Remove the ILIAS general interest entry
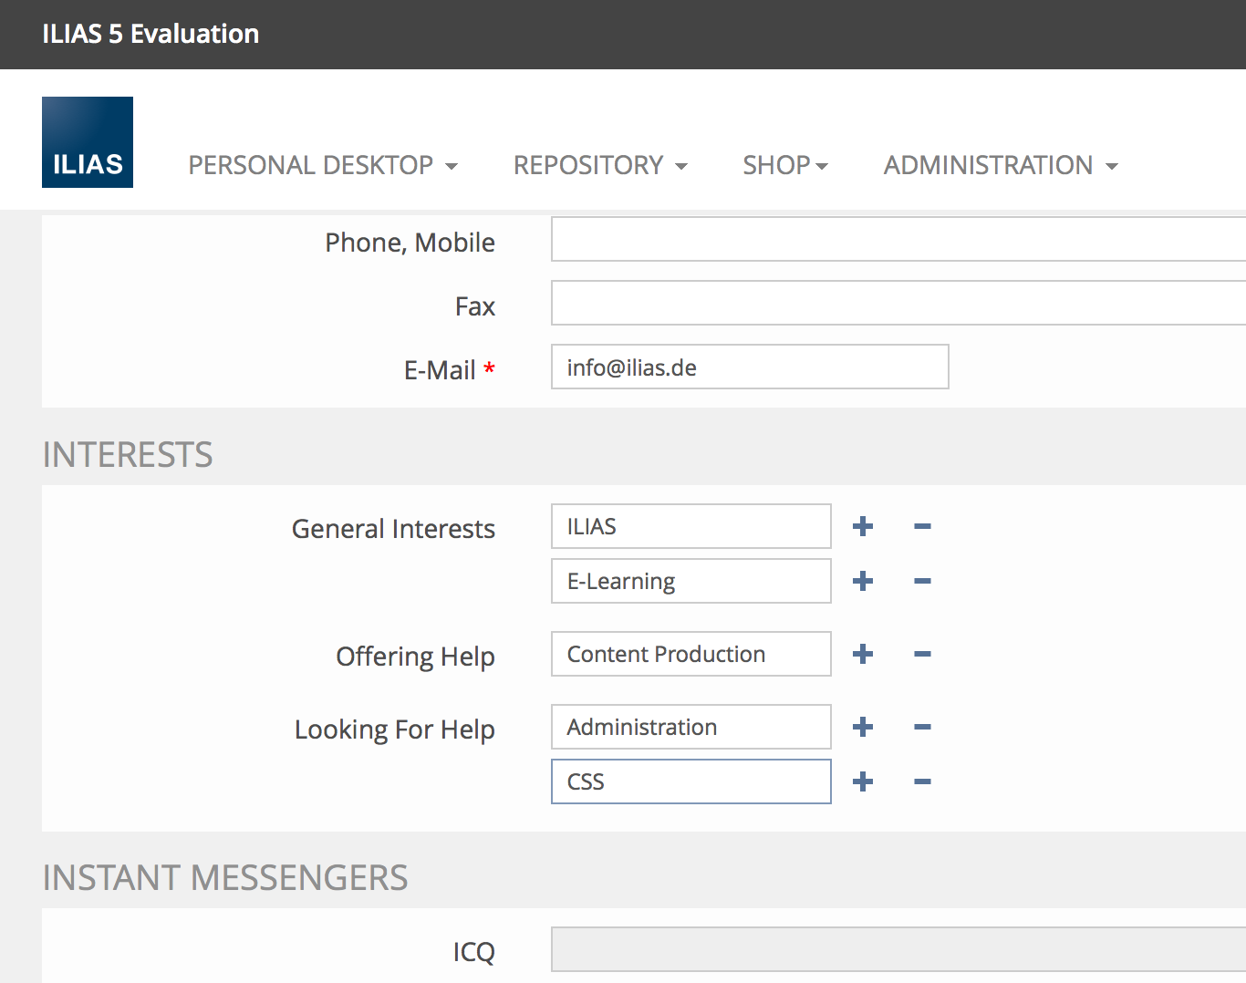Viewport: 1246px width, 983px height. pos(922,526)
